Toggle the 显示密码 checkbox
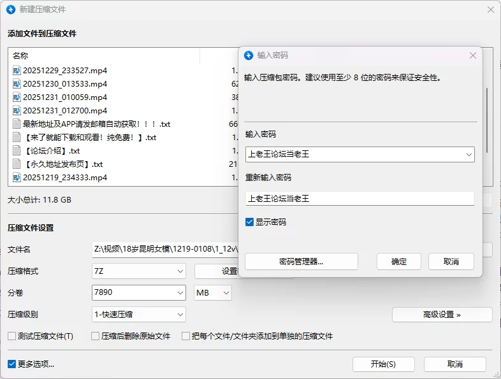 click(x=249, y=222)
